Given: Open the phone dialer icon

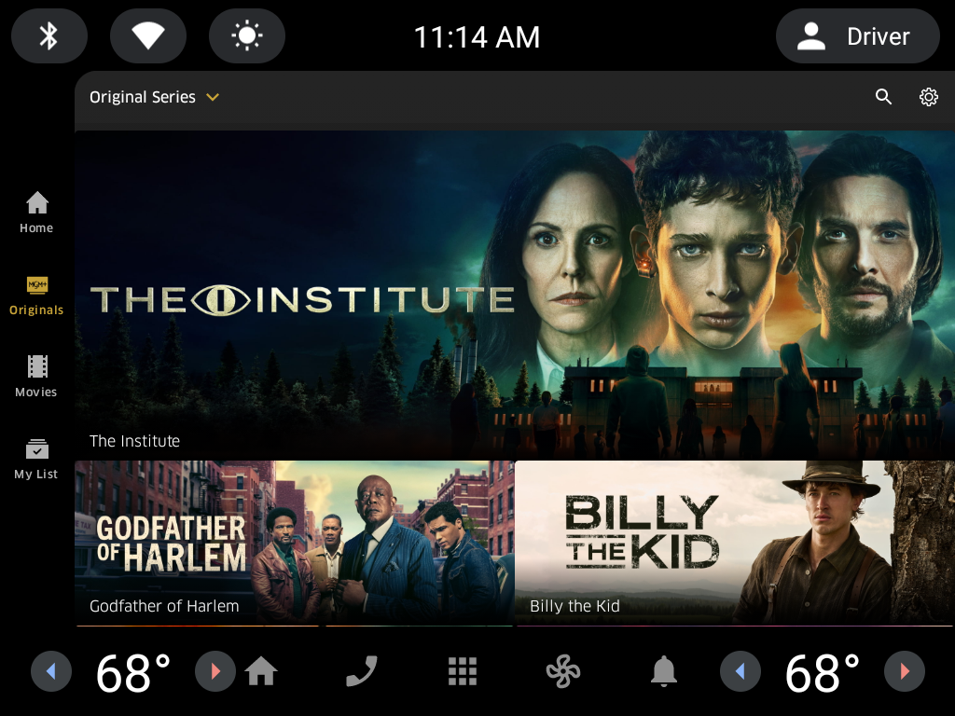Looking at the screenshot, I should 362,671.
